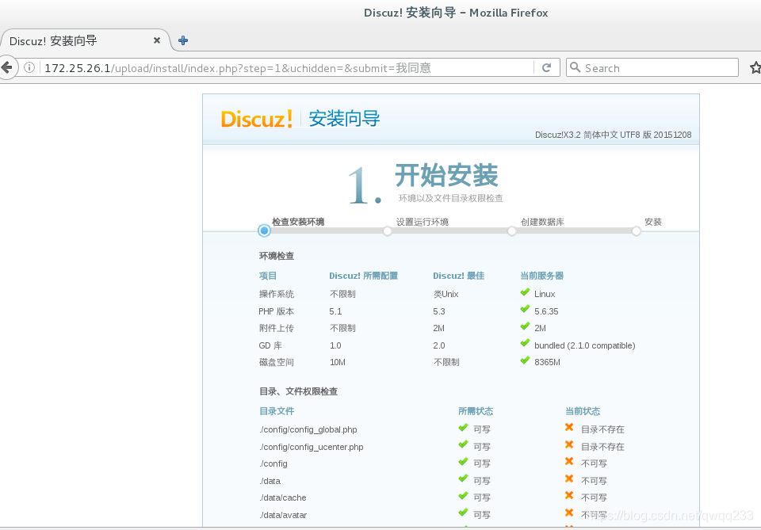The width and height of the screenshot is (761, 530).
Task: Bookmark the page with star icon
Action: coord(755,67)
